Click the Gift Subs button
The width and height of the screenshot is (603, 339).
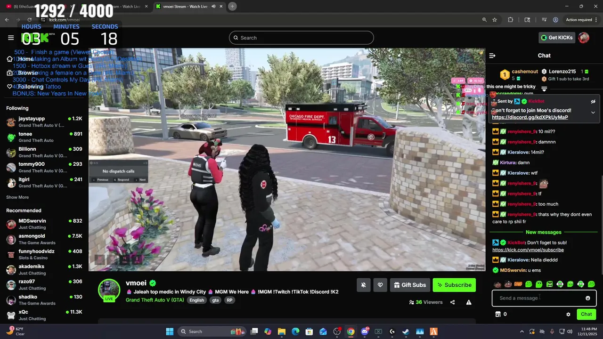point(410,285)
